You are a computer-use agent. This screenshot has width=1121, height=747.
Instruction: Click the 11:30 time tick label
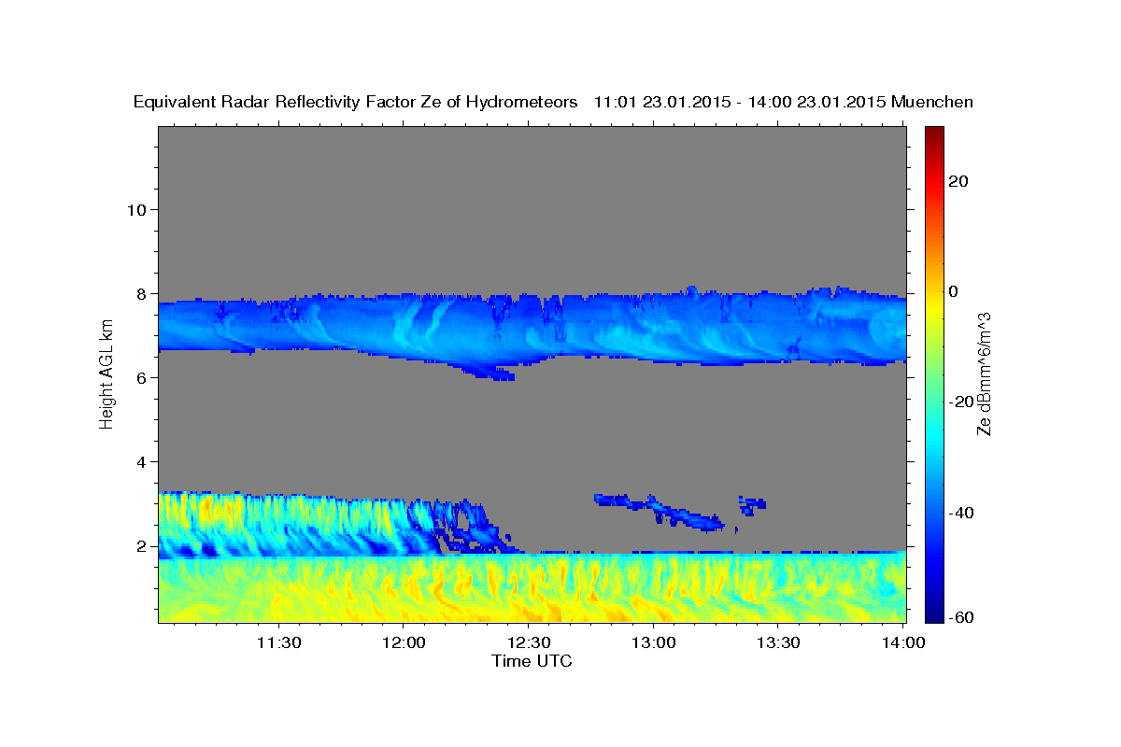(x=278, y=642)
